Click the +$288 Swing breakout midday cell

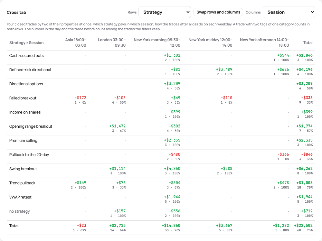(224, 171)
